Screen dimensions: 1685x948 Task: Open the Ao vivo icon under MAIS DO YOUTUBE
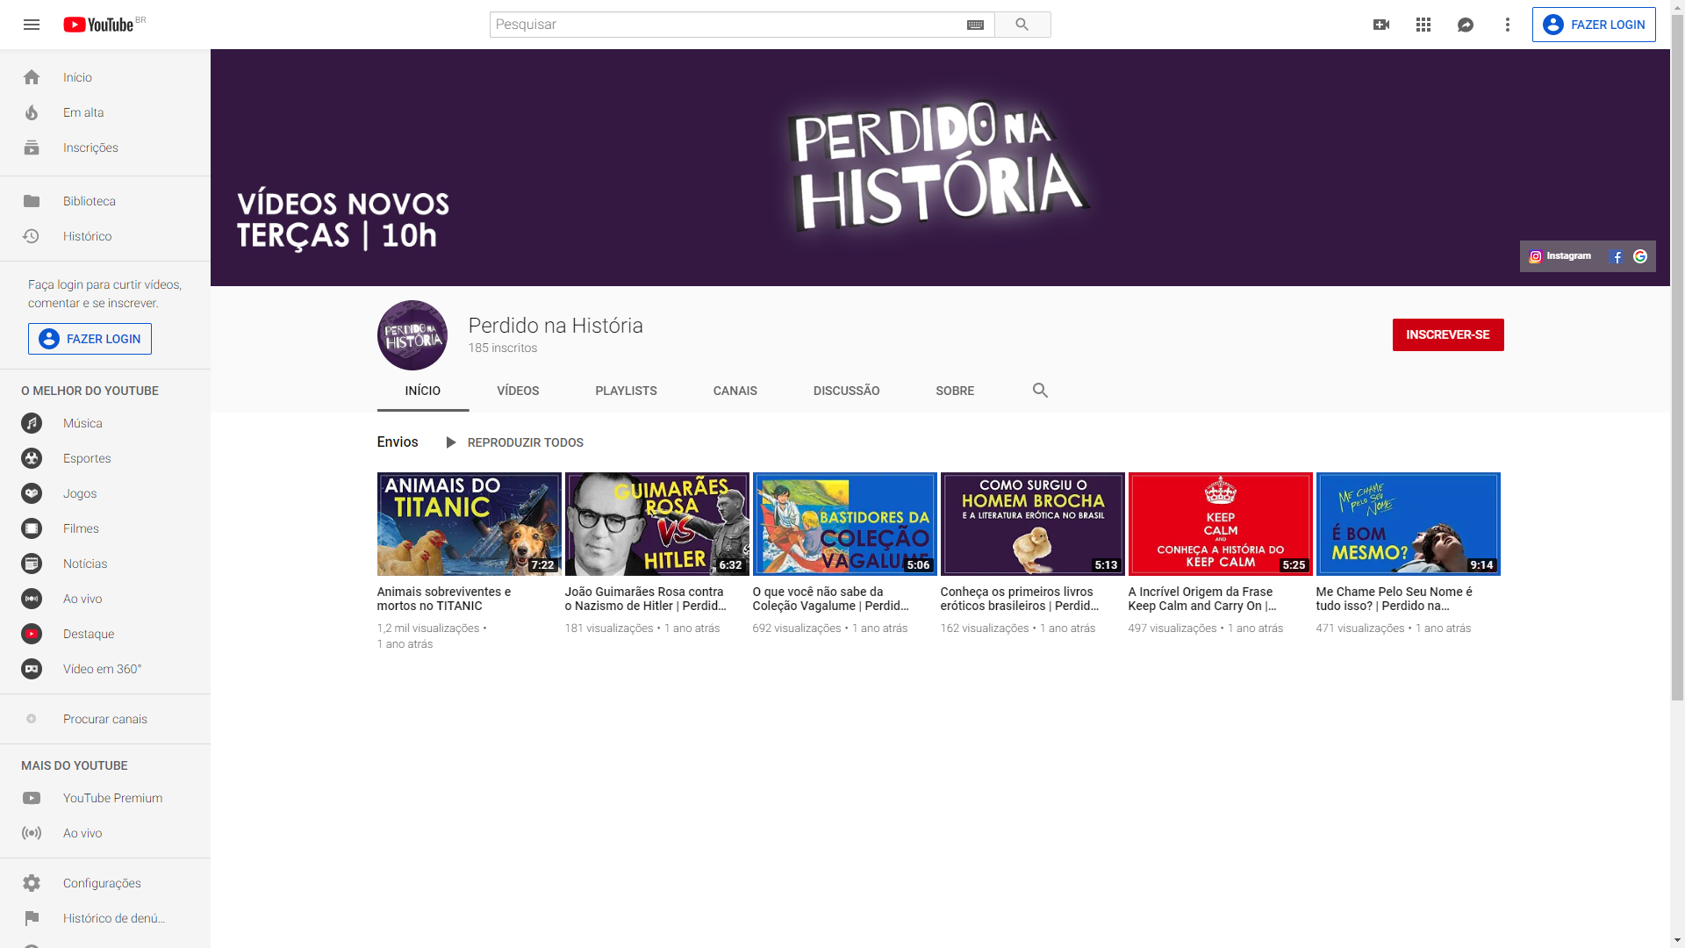point(32,833)
